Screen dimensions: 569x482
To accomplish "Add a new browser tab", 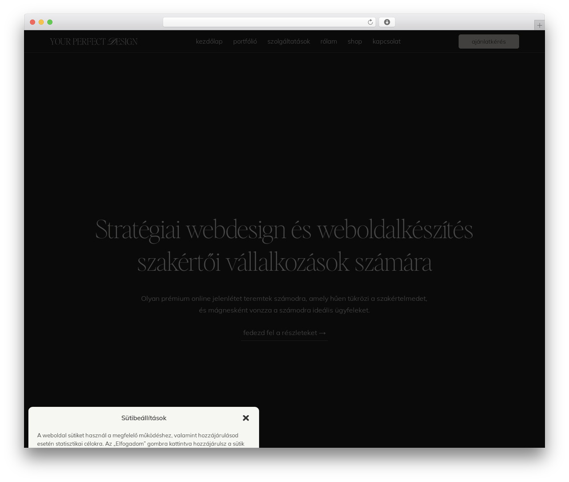I will click(x=539, y=25).
